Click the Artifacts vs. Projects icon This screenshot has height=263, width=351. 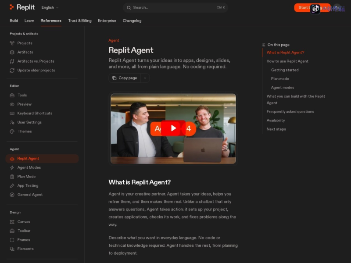(12, 61)
